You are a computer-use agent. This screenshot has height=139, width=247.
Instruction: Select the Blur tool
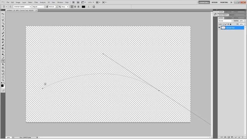click(3, 52)
